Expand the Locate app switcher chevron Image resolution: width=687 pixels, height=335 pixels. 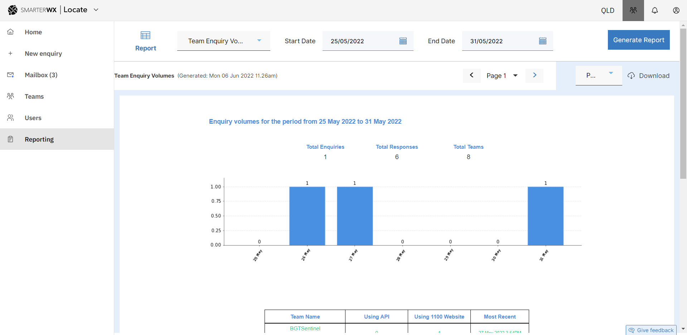(x=96, y=10)
